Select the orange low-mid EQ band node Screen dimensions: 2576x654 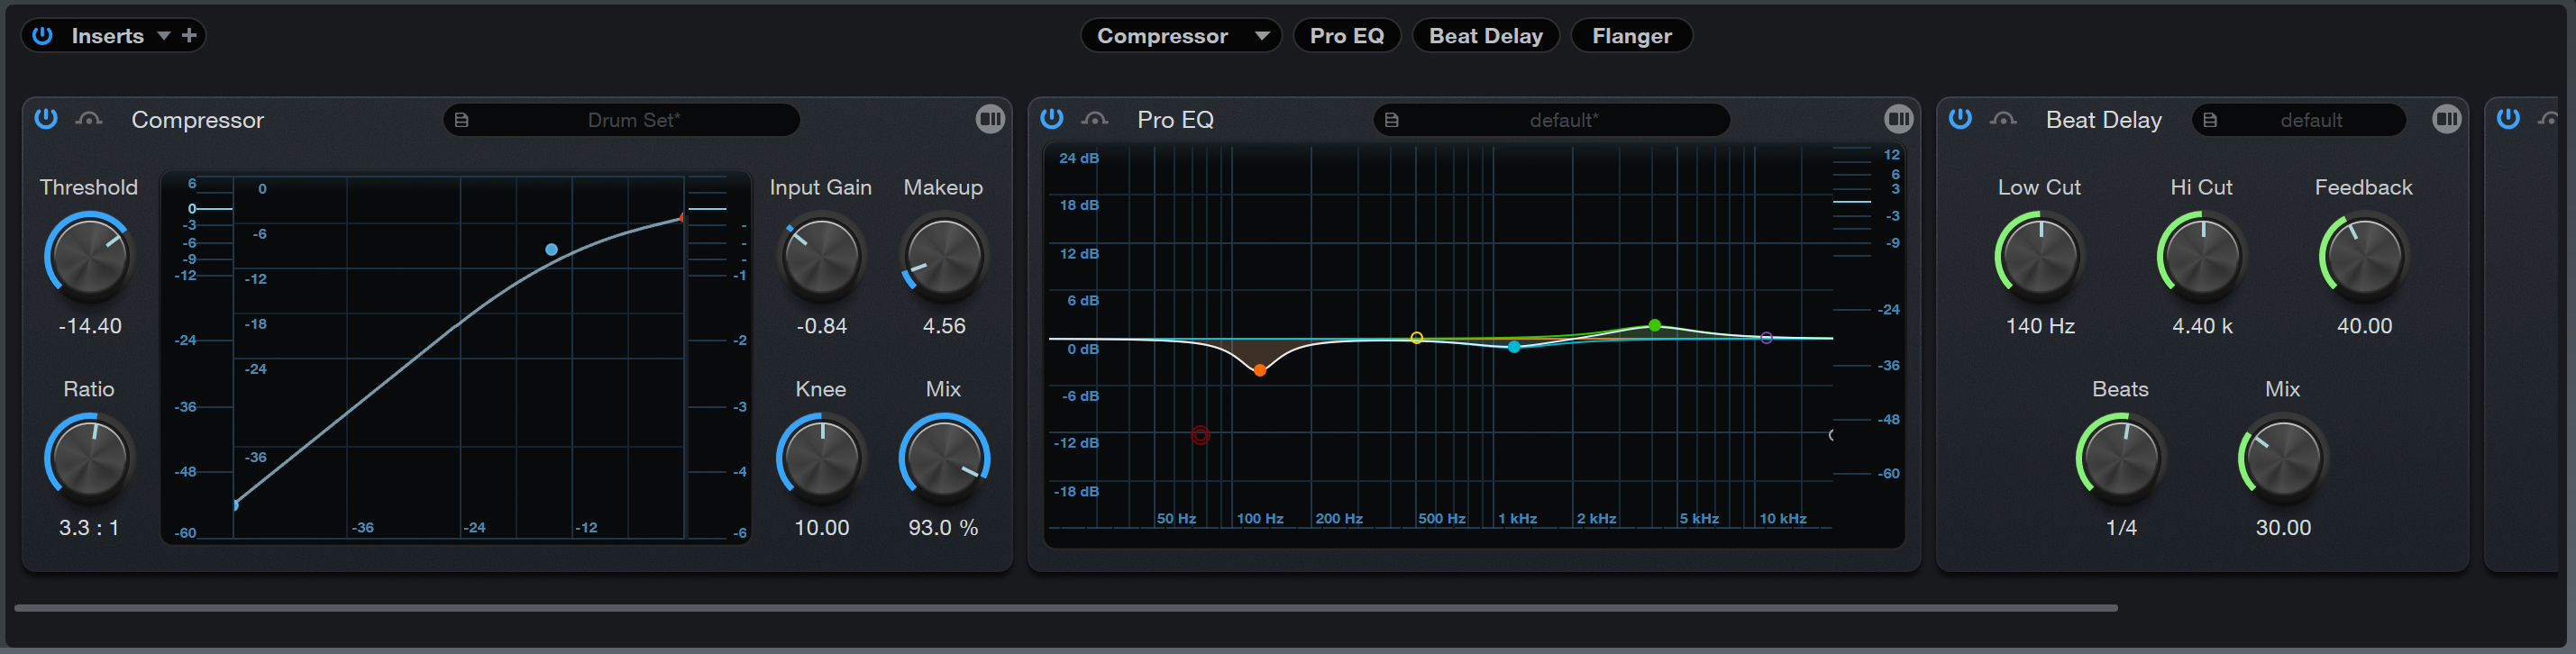[x=1260, y=370]
